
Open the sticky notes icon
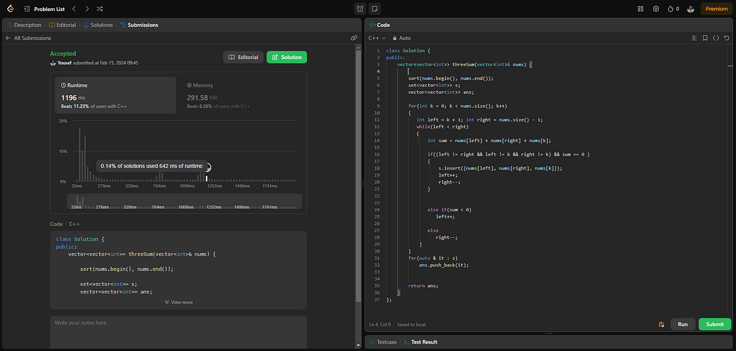click(375, 9)
